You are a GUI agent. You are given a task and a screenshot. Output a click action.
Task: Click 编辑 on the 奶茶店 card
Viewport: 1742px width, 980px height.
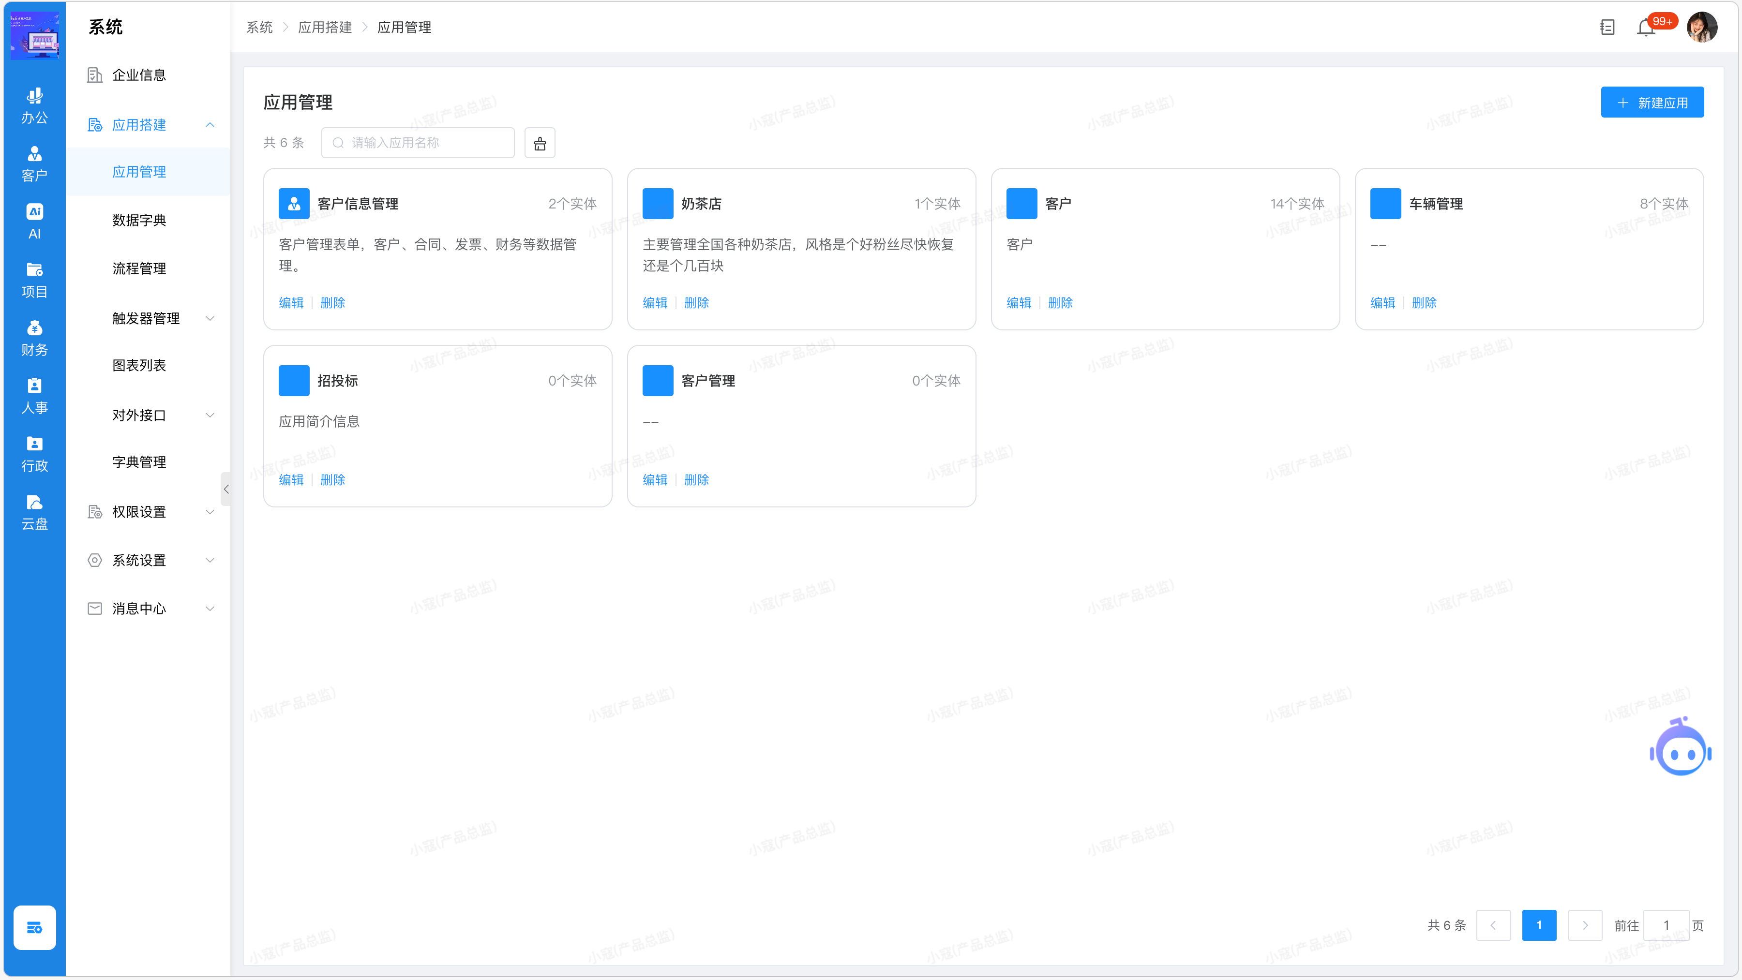(655, 303)
